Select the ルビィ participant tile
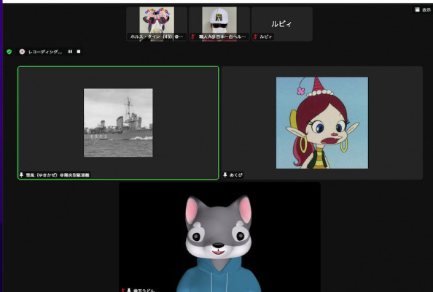The height and width of the screenshot is (292, 433). coord(282,24)
